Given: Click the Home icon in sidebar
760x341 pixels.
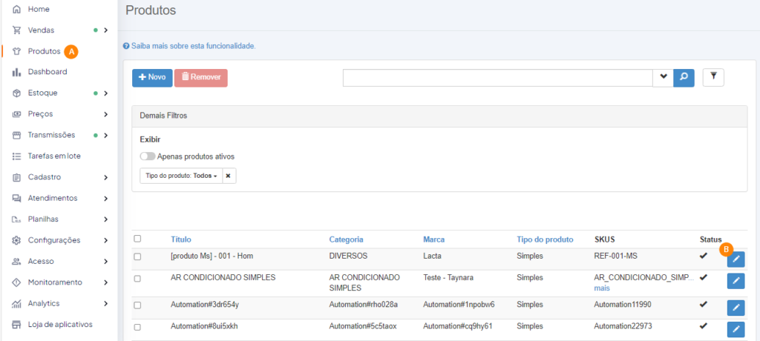Looking at the screenshot, I should click(17, 9).
